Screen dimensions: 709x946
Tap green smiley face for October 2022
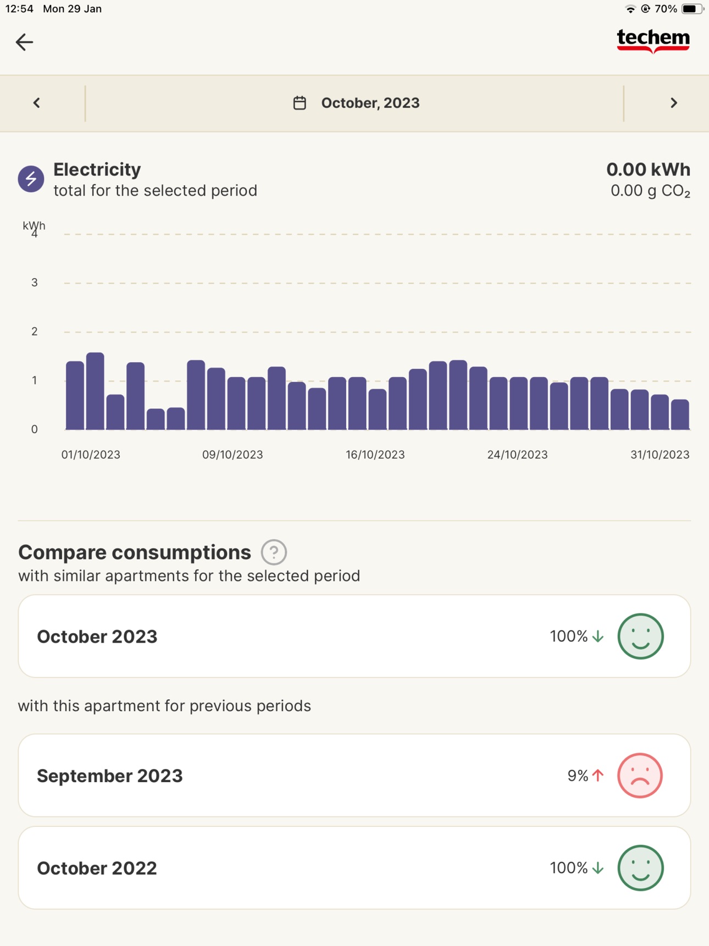(640, 867)
